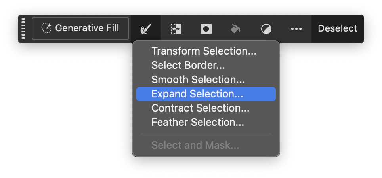Viewport: 382px width, 178px height.
Task: Click the sparkle icon on Generative Fill
Action: tap(47, 28)
